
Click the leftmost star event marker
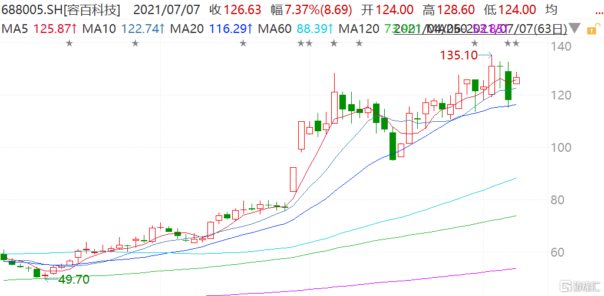pos(70,43)
